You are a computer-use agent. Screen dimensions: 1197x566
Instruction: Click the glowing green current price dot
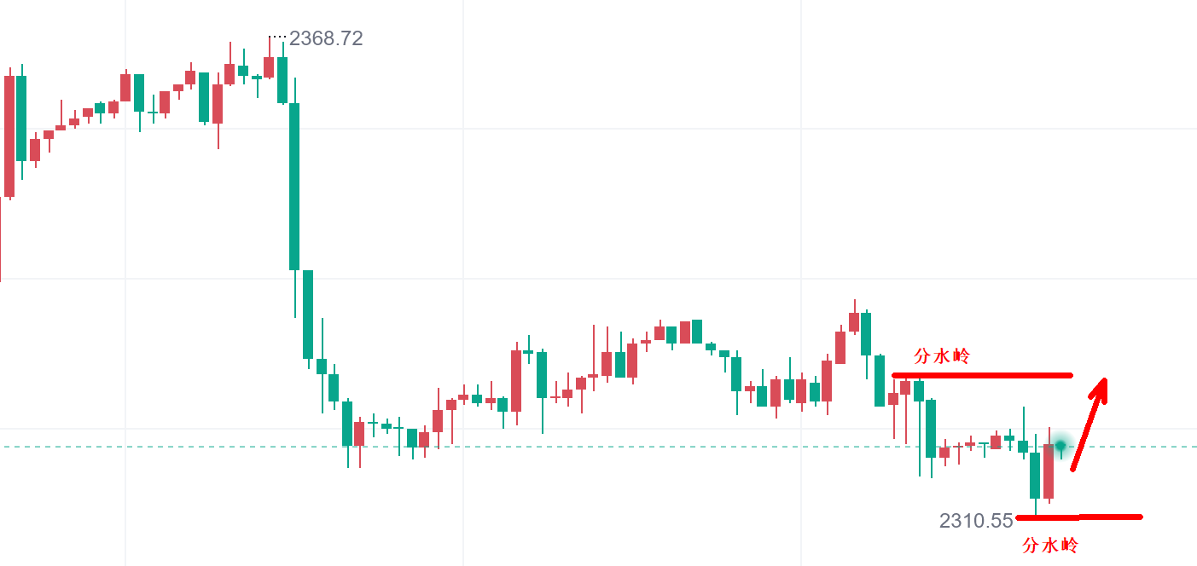(x=1060, y=445)
